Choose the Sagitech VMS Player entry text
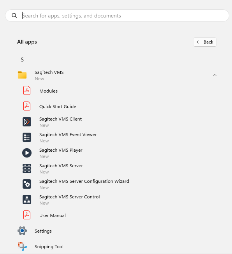Screen dimensions: 232x254 click(x=61, y=150)
